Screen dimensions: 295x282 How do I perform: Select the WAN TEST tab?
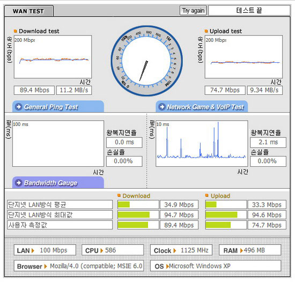pos(28,11)
